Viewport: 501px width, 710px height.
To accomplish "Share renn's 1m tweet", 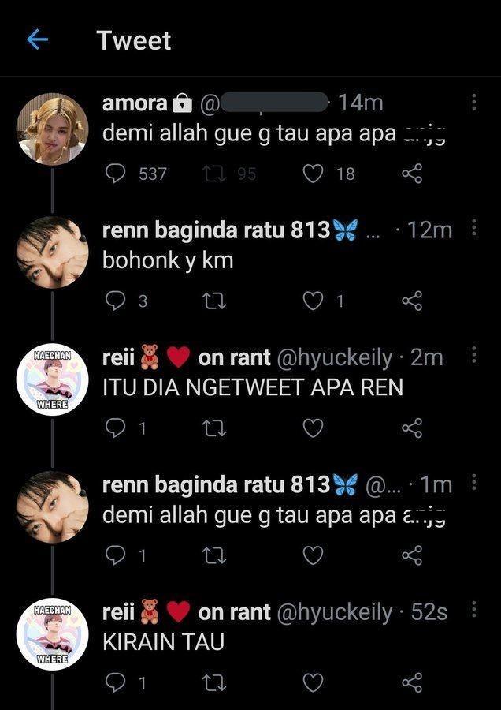I will (x=412, y=555).
